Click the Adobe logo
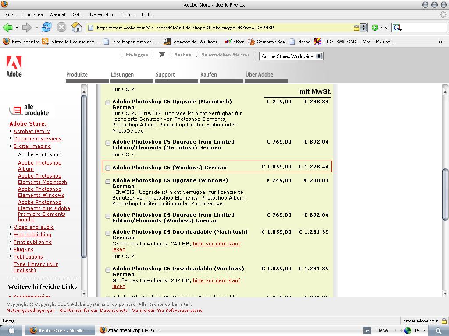Image resolution: width=449 pixels, height=336 pixels. [14, 66]
